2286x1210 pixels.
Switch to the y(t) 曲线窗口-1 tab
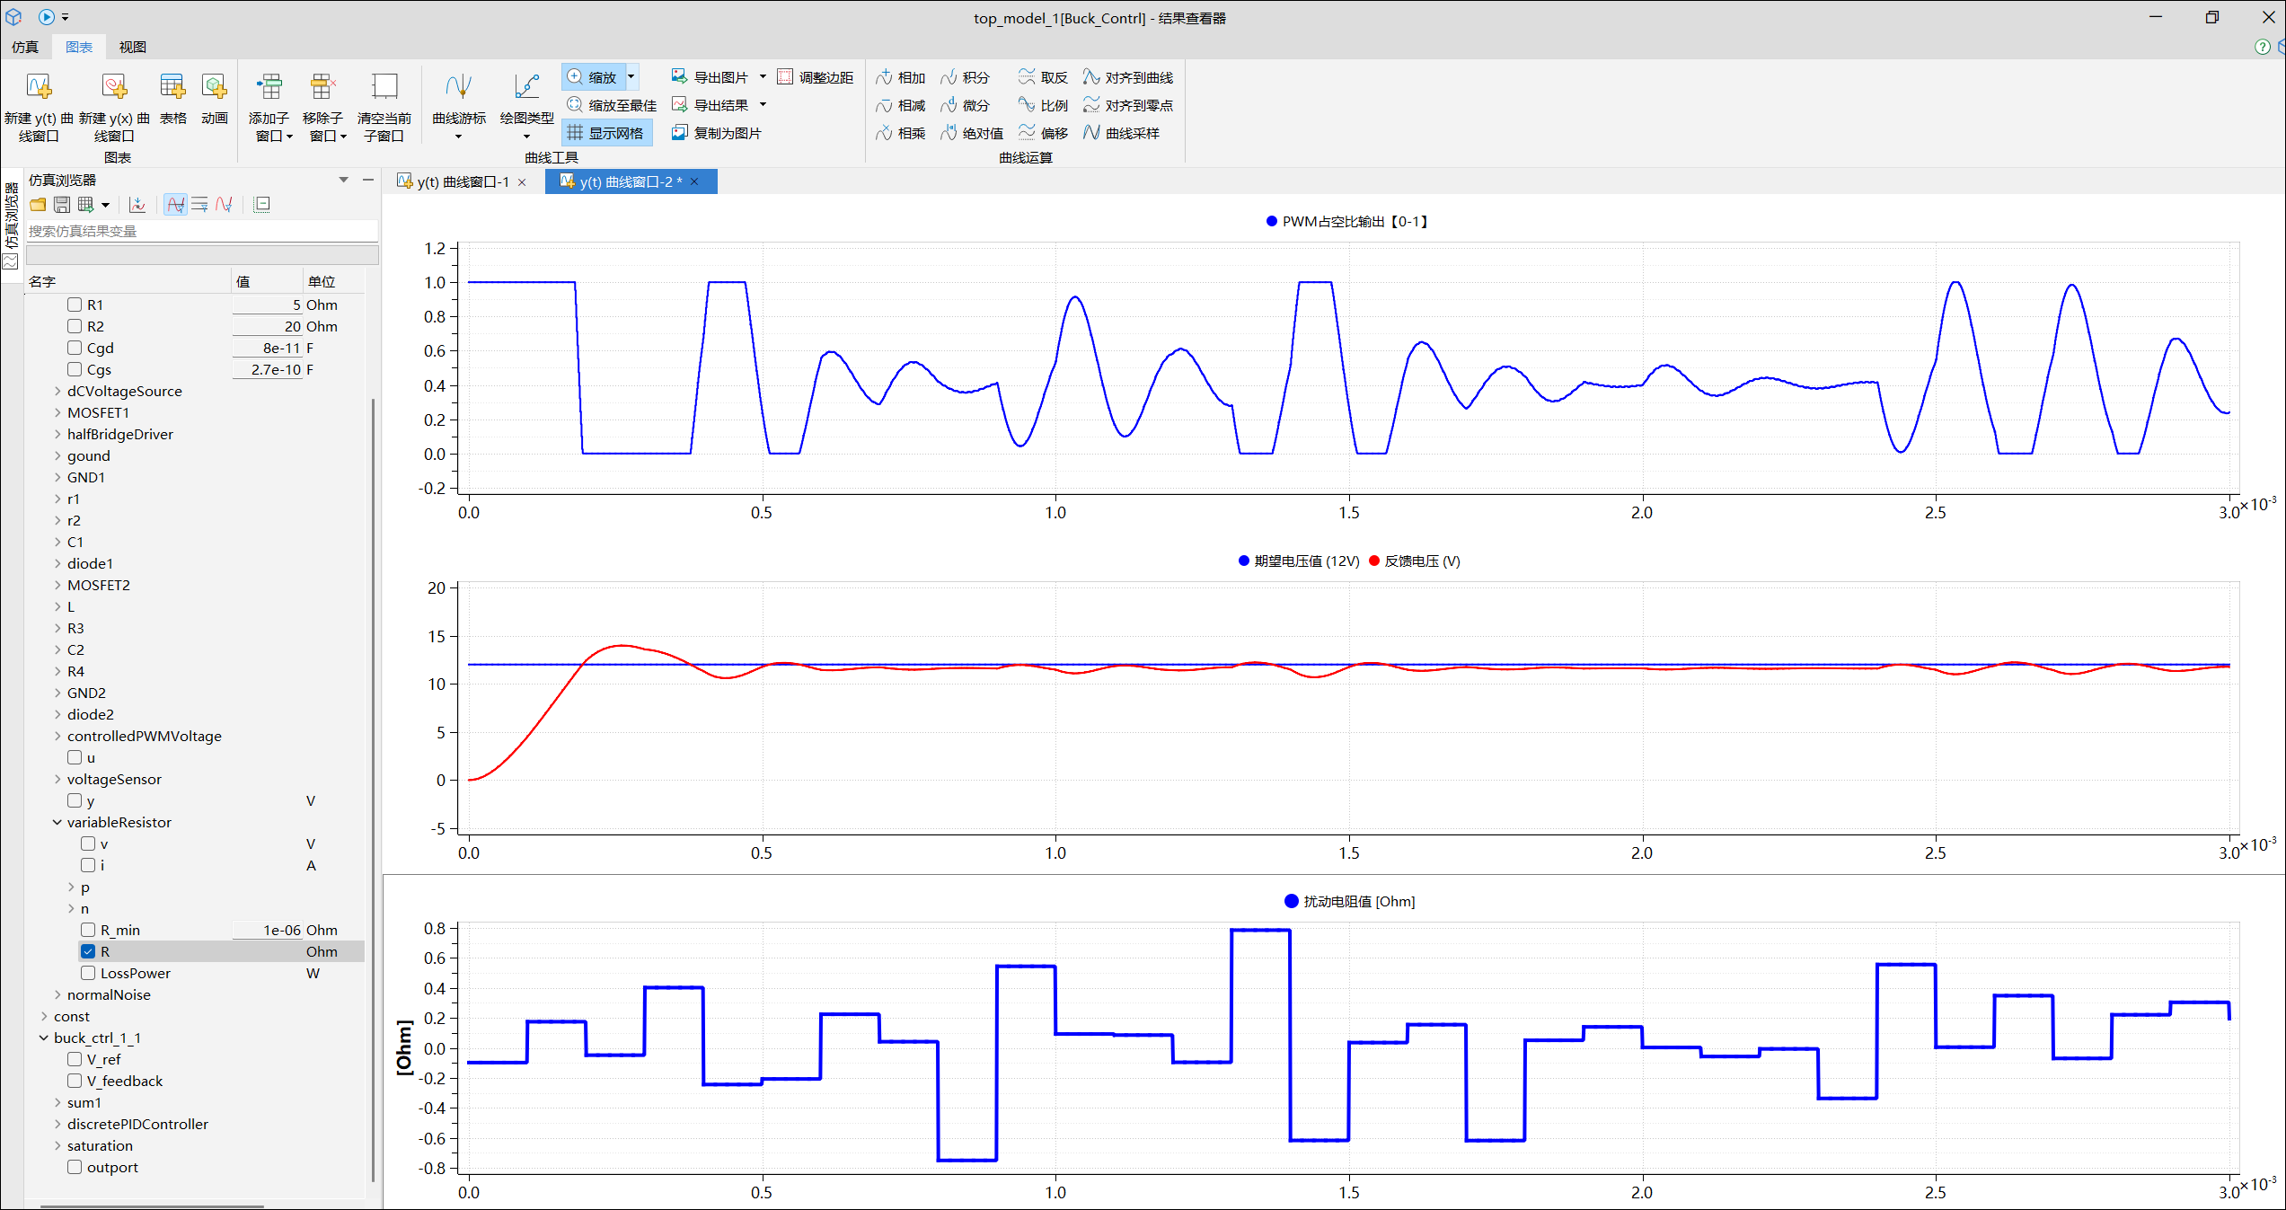click(462, 182)
